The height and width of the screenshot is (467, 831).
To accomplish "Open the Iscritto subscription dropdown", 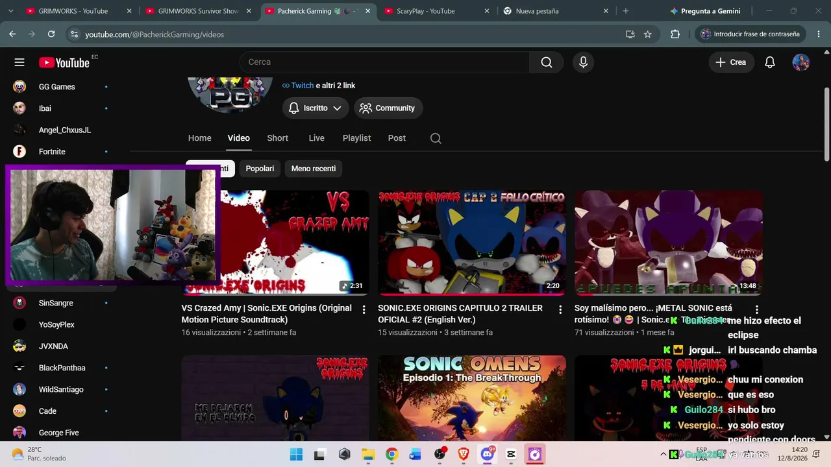I will click(x=316, y=108).
